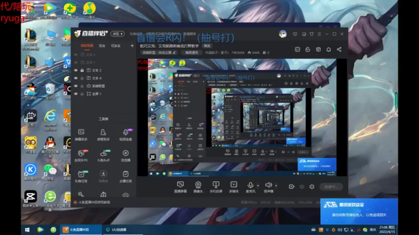
Task: Click the preview eye icon beside settings gear
Action: 302,187
